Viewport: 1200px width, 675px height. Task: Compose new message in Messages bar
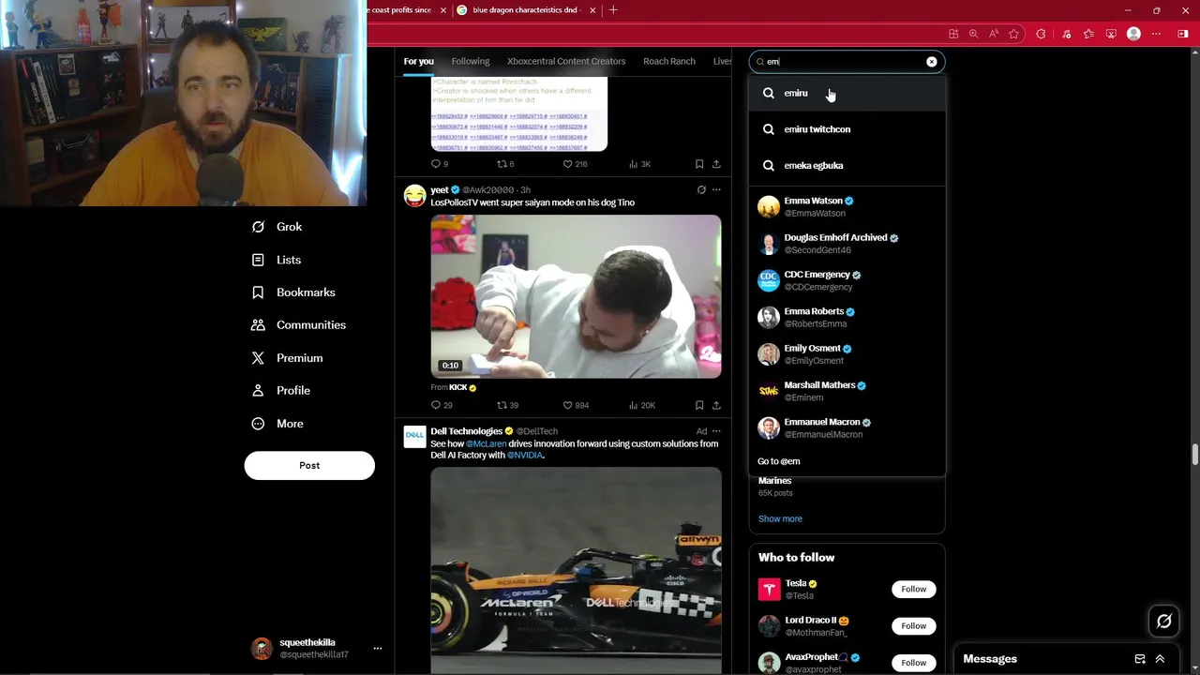tap(1140, 659)
